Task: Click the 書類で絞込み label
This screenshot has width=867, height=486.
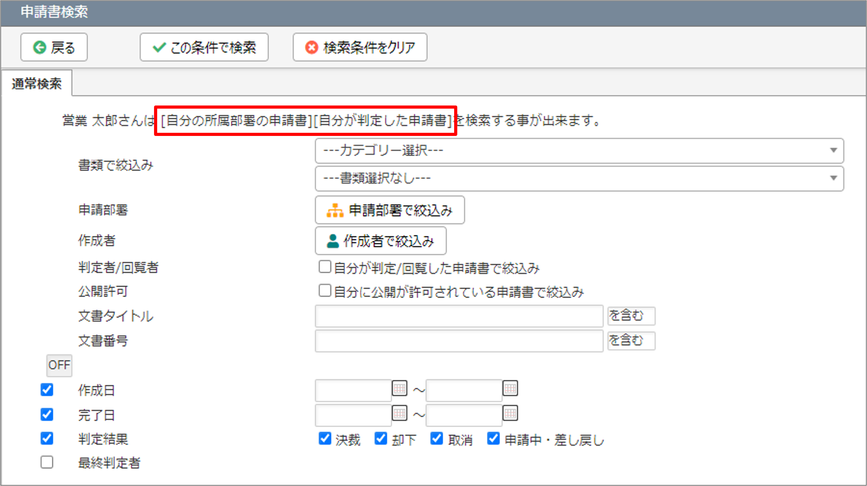Action: click(116, 165)
